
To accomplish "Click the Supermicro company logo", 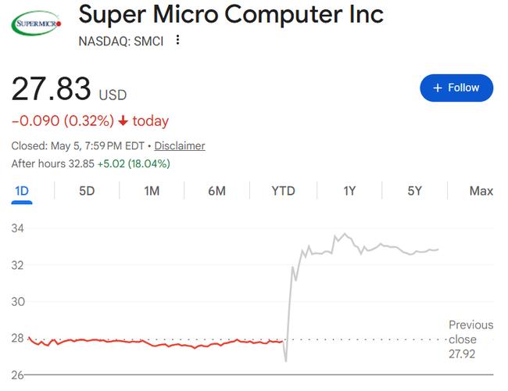I will 36,23.
